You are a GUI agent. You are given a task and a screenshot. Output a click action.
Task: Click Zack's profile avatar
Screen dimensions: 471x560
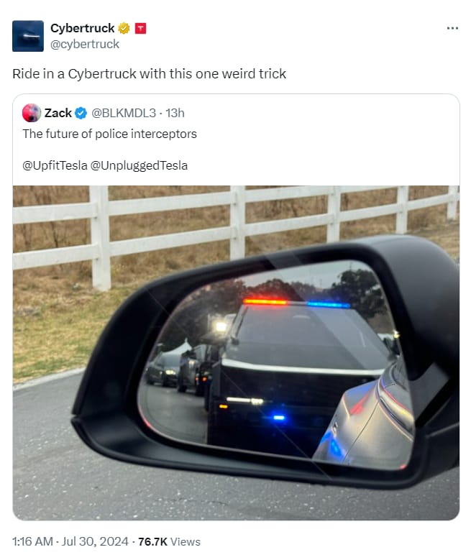[x=32, y=113]
